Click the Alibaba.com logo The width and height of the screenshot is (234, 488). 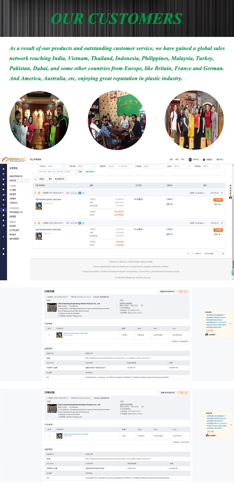[13, 159]
